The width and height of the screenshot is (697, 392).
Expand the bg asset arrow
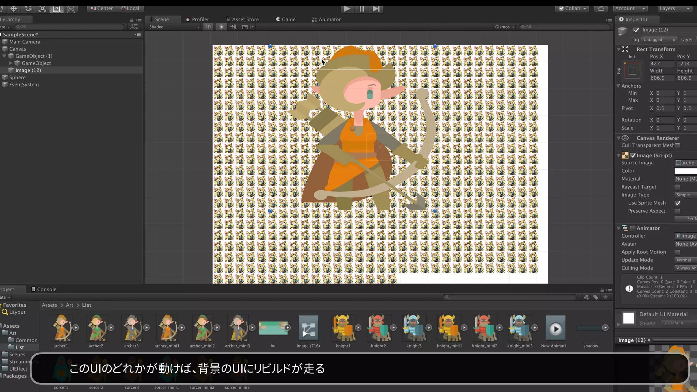click(288, 328)
